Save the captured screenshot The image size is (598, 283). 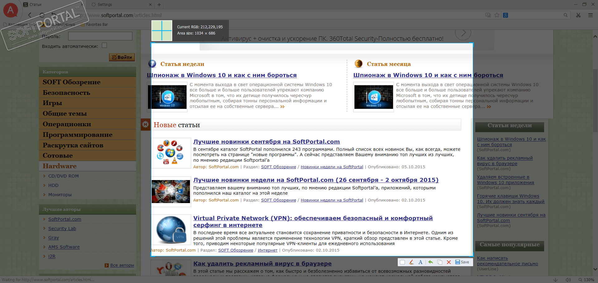(462, 262)
